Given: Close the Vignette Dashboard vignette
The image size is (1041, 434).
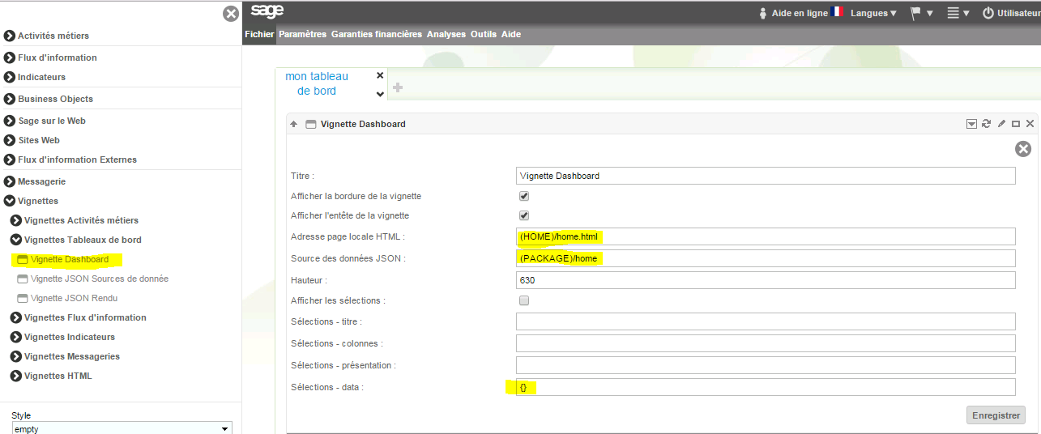Looking at the screenshot, I should pos(1030,124).
